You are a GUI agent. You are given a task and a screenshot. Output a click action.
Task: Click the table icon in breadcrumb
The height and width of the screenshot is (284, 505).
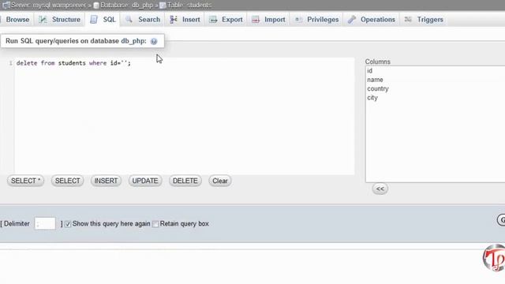click(x=163, y=6)
